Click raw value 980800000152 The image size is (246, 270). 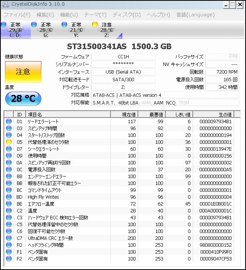pos(216,245)
